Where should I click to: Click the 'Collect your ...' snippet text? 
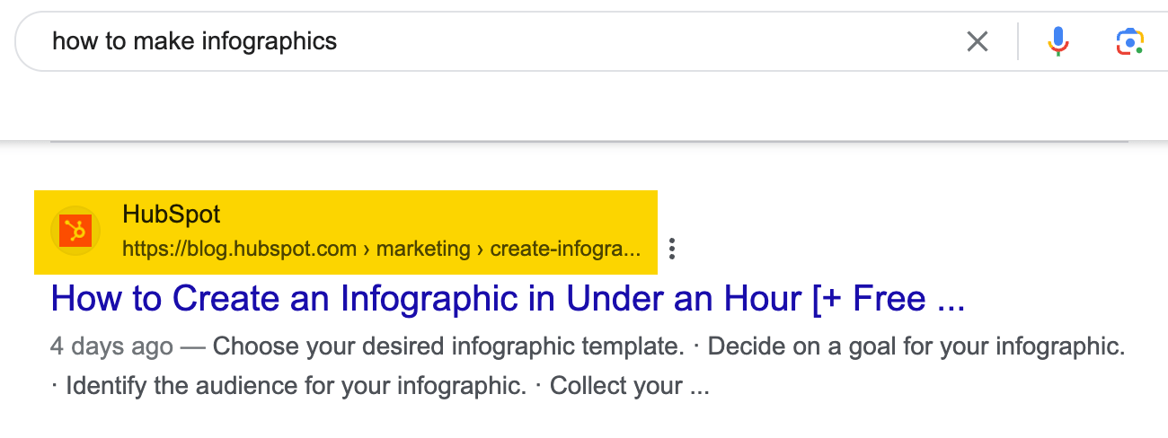click(629, 387)
